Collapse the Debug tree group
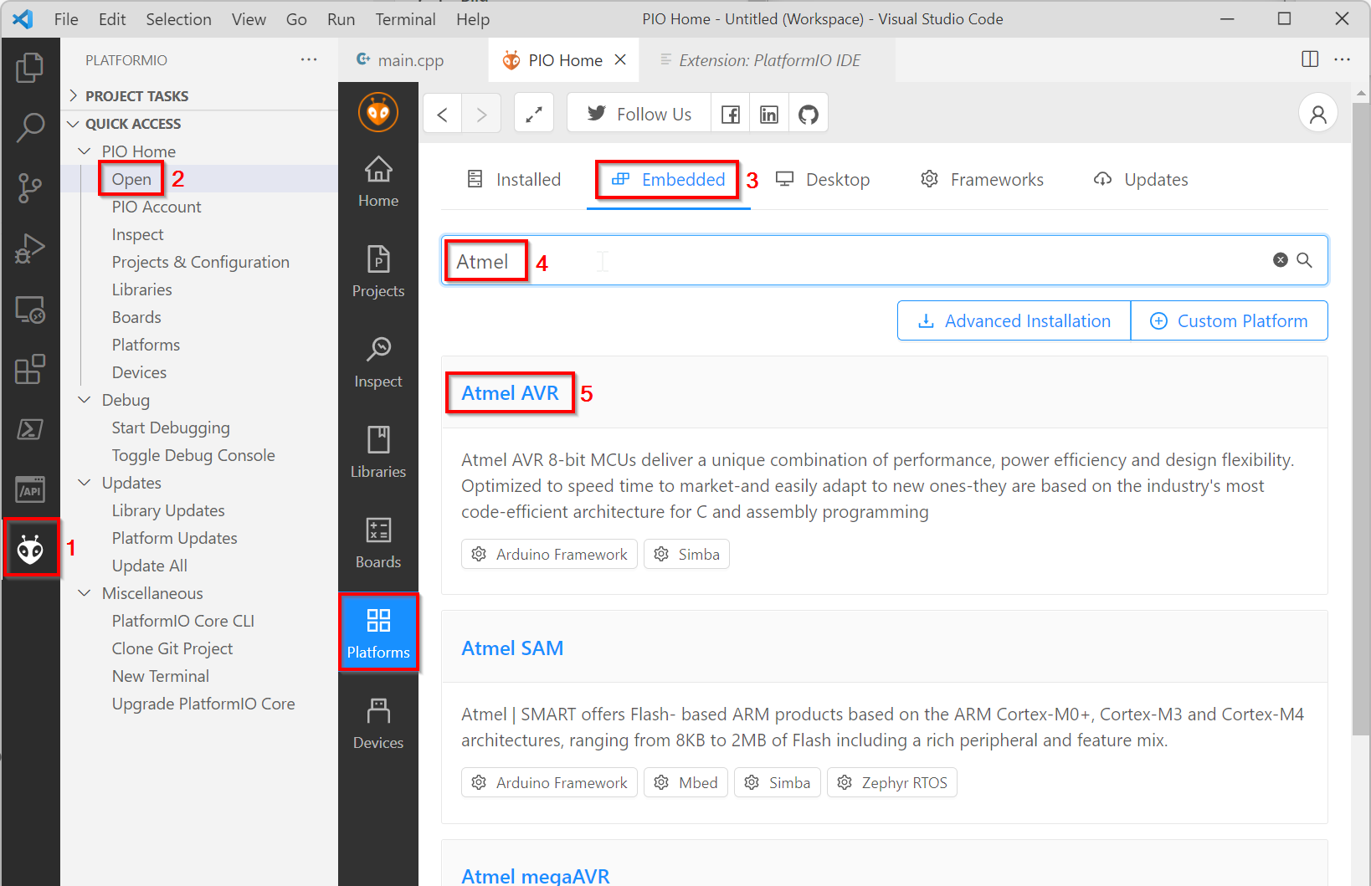This screenshot has height=886, width=1371. tap(84, 400)
